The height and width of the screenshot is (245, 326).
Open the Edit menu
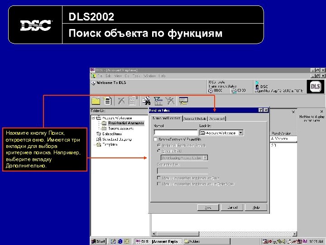(108, 76)
